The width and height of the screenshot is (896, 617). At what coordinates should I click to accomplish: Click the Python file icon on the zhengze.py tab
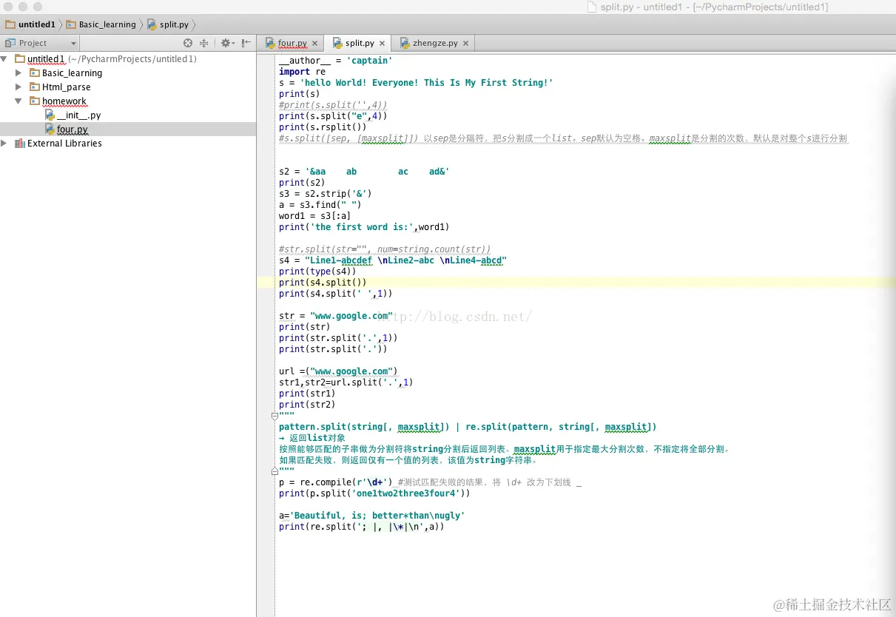click(405, 43)
